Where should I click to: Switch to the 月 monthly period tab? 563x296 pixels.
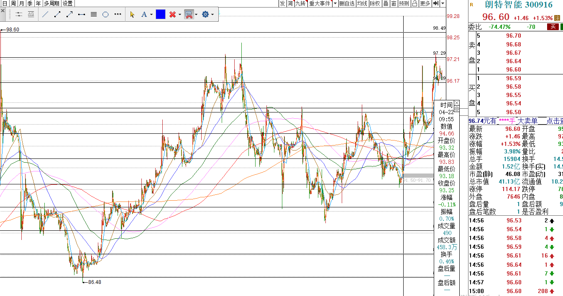point(21,3)
